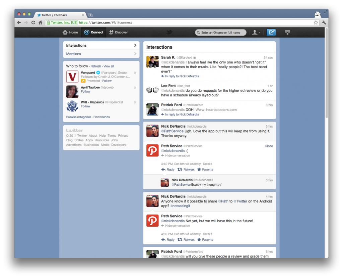Retweet Path Service's :( tweet
Screen dimensions: 343x278
186,170
